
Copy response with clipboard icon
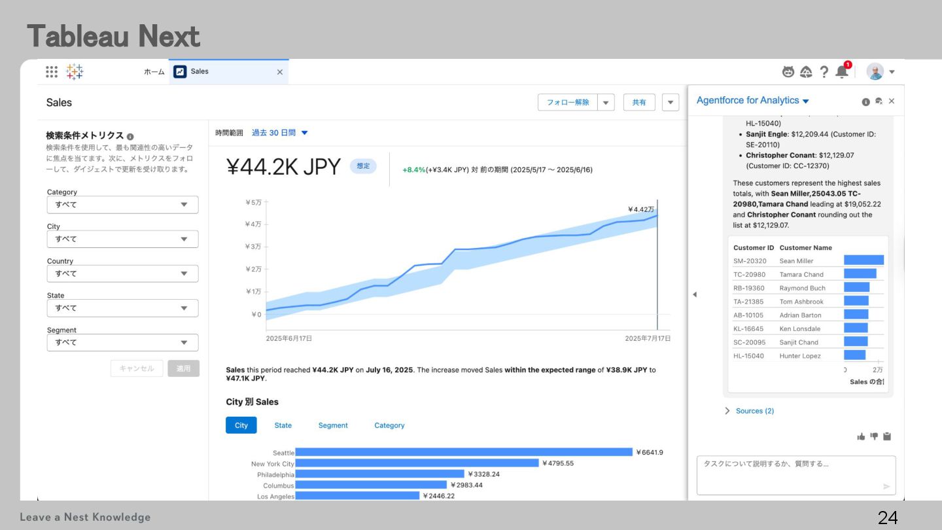click(x=887, y=436)
